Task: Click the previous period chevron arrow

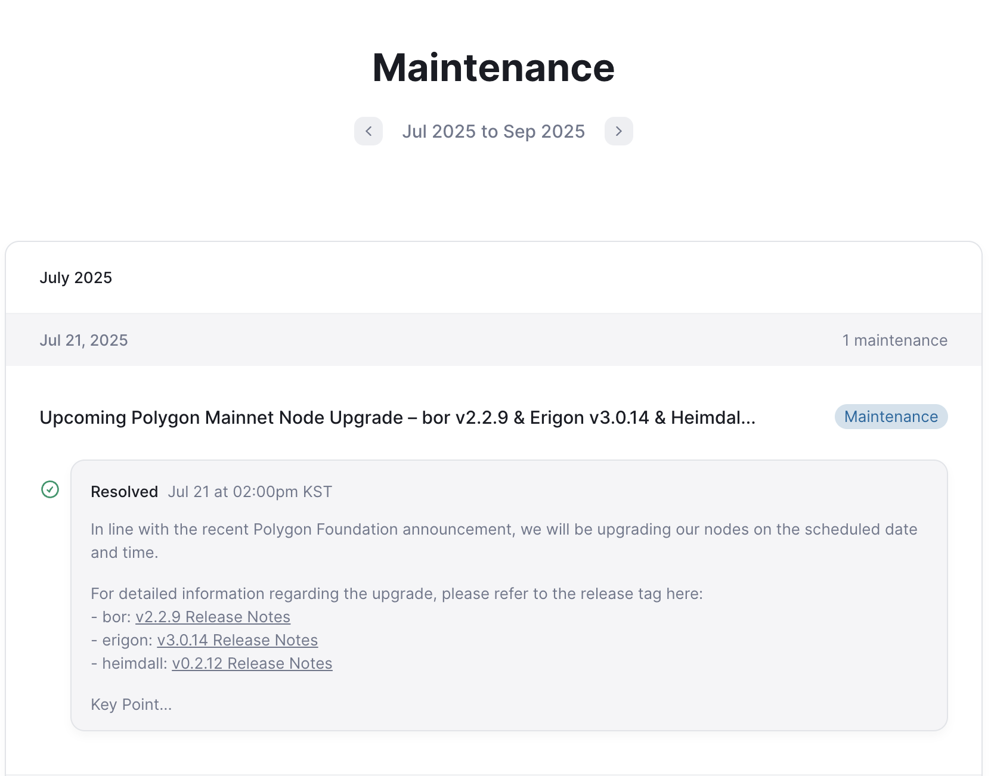Action: pyautogui.click(x=368, y=131)
